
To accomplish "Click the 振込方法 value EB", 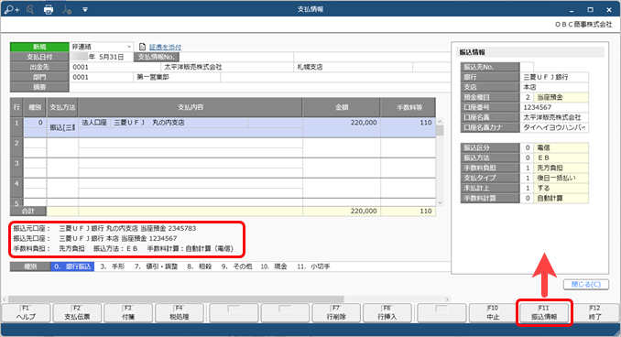I will (561, 158).
